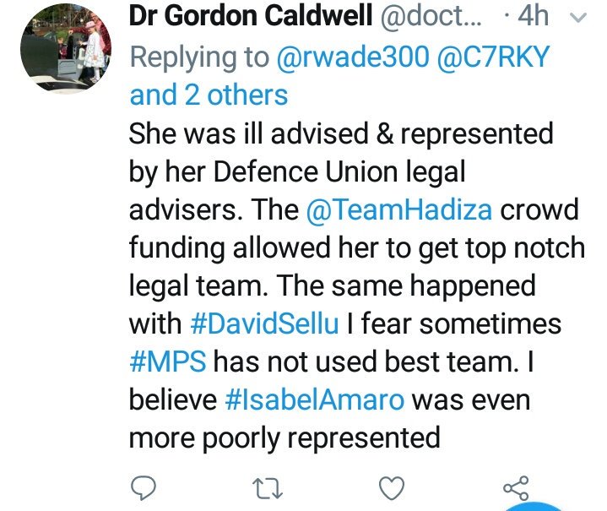Open the 4h timestamp of the tweet
Image resolution: width=607 pixels, height=511 pixels.
[533, 16]
